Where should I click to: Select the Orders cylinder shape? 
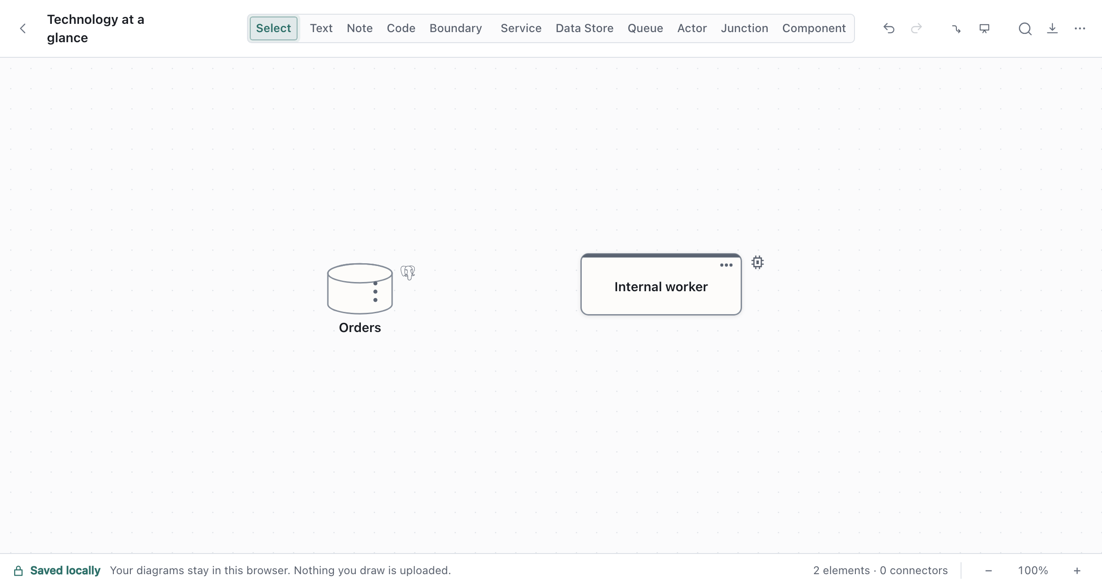tap(360, 288)
